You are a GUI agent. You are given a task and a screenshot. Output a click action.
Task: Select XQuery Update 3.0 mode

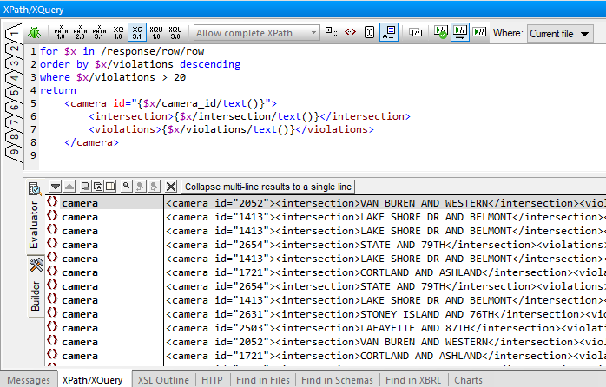coord(175,33)
